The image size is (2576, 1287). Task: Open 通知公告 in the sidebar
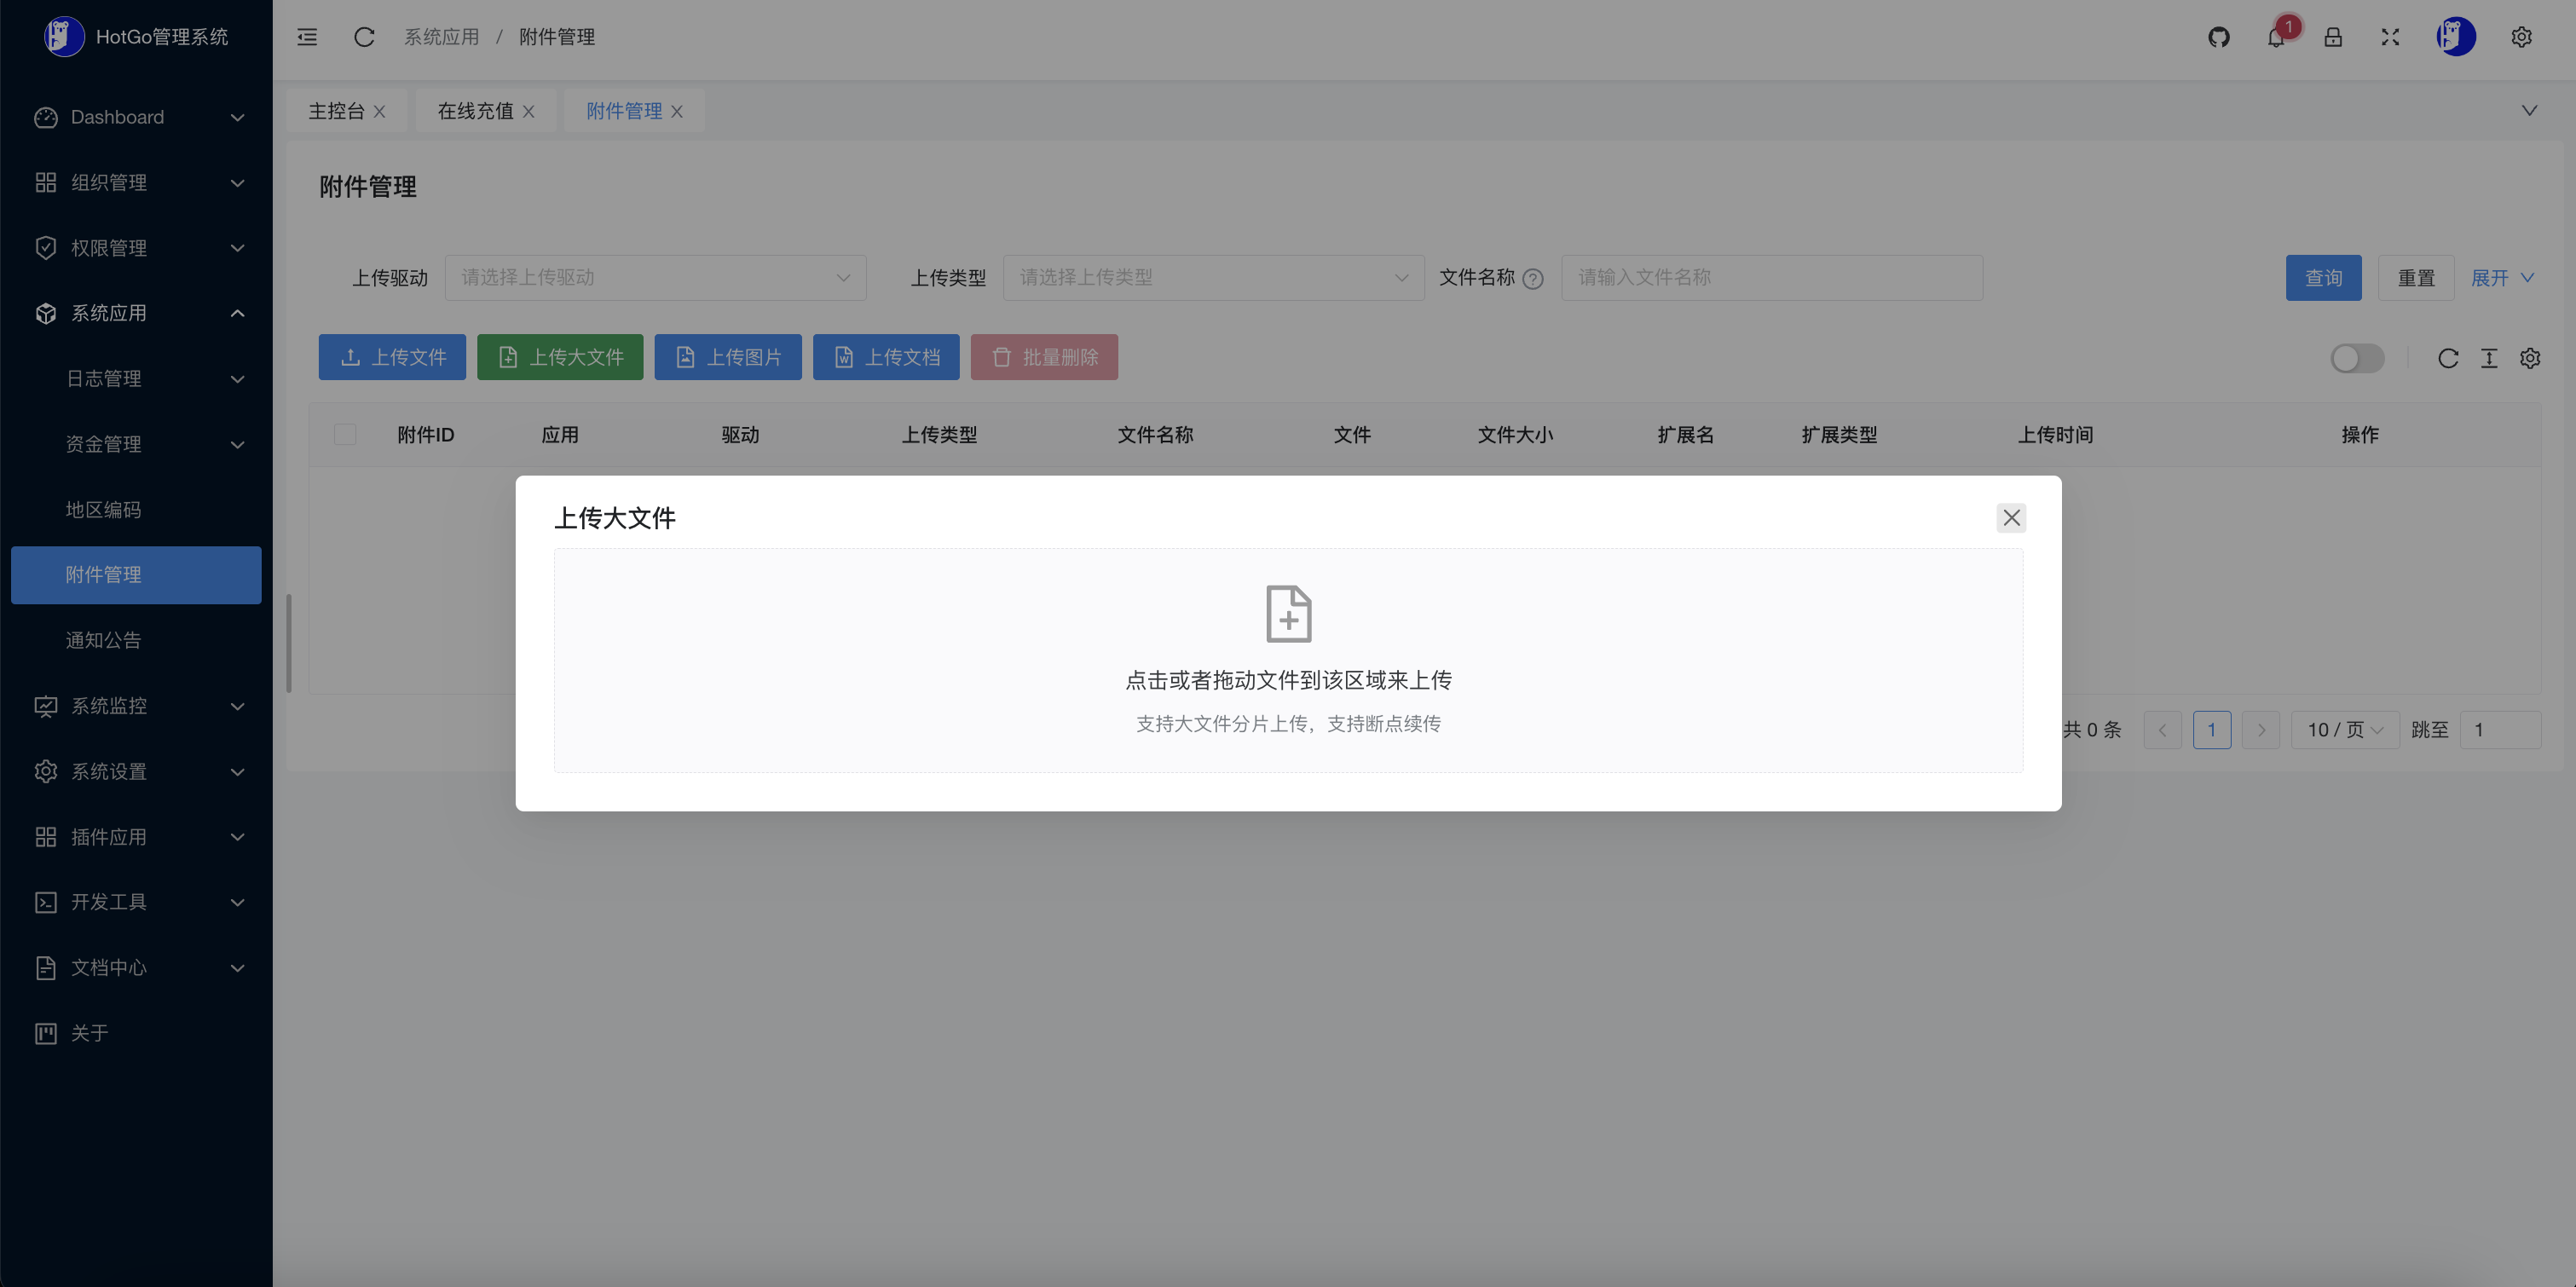[x=104, y=640]
